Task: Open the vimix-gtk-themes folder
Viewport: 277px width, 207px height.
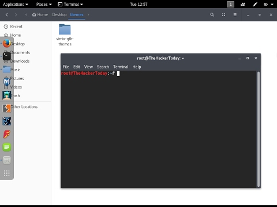Action: [65, 35]
